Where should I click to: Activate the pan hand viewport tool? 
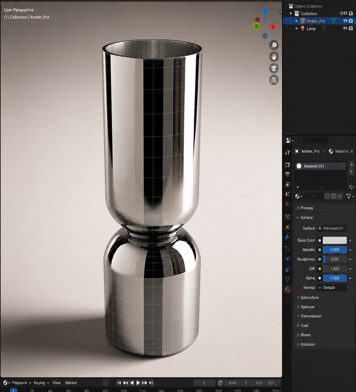(x=274, y=57)
